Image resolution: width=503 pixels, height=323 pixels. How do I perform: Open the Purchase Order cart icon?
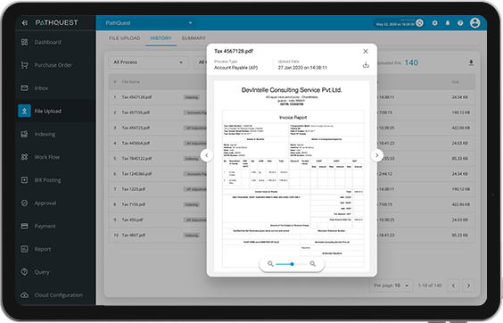pyautogui.click(x=24, y=65)
